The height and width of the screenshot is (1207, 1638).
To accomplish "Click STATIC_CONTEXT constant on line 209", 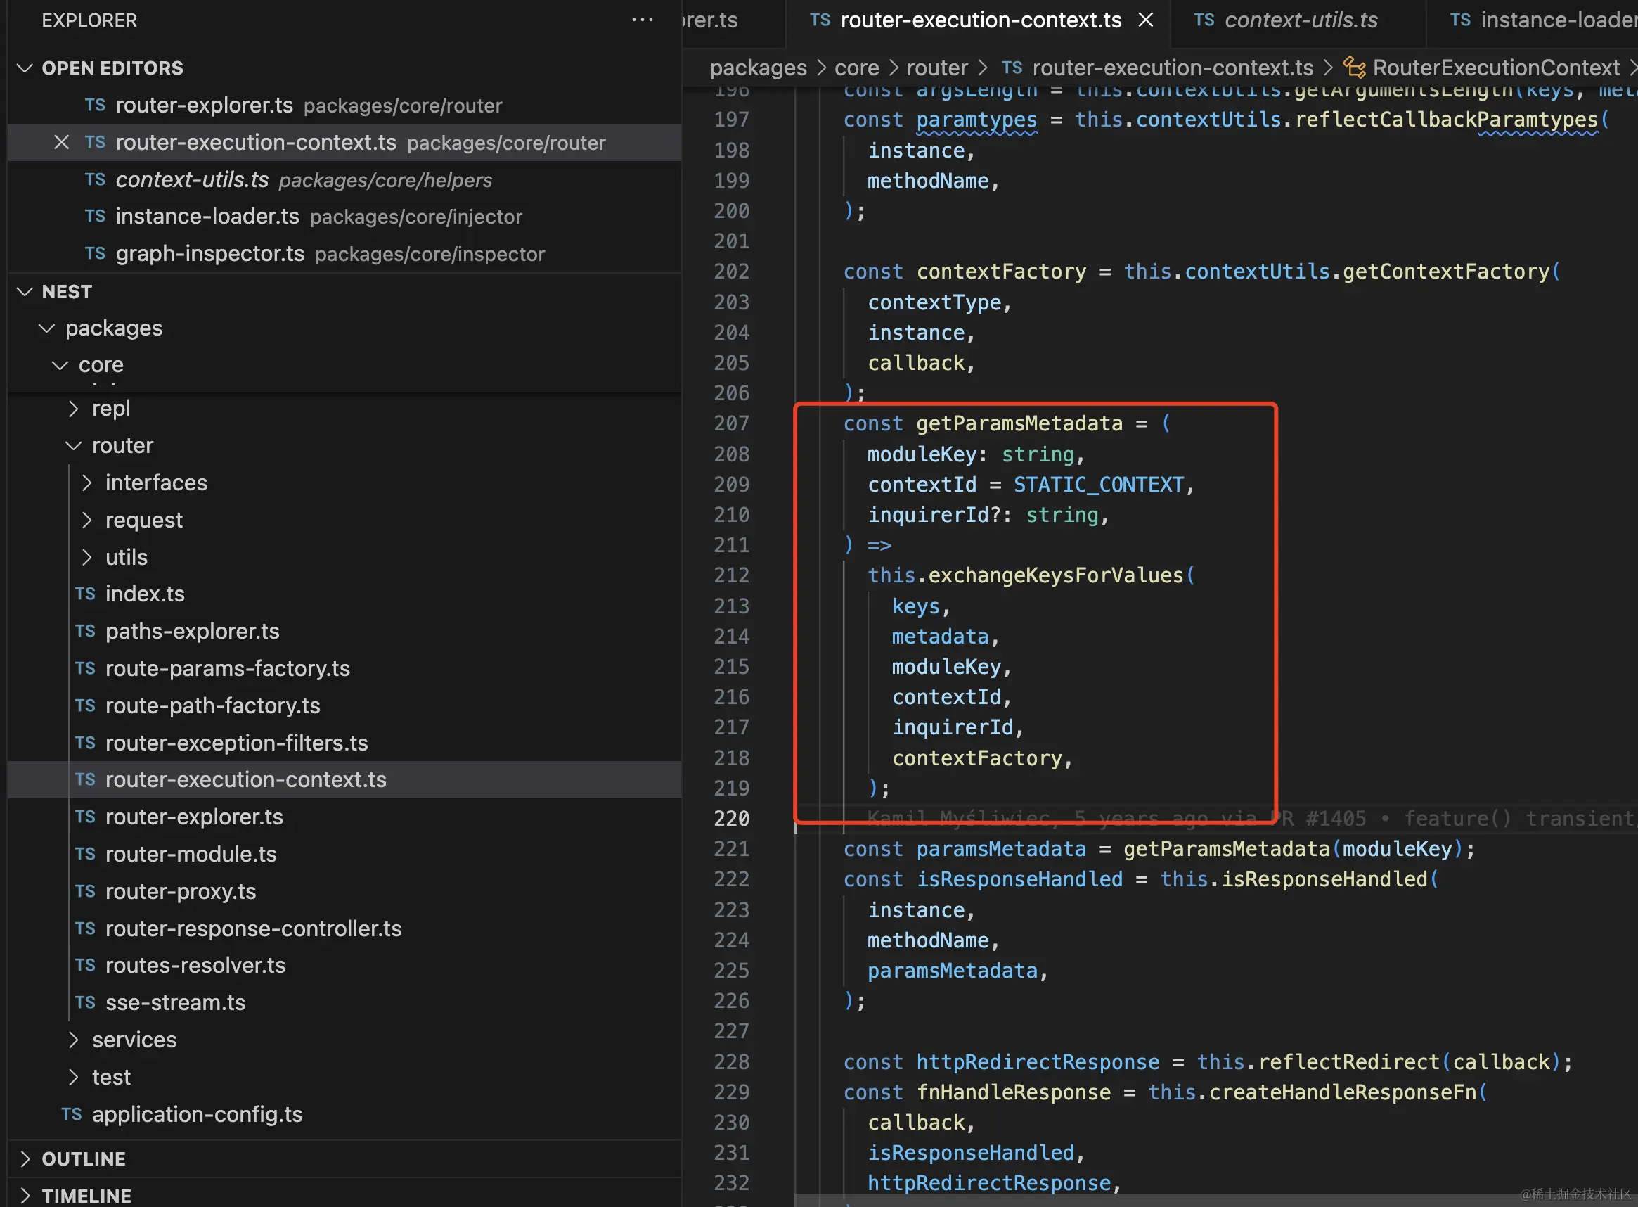I will [1098, 485].
